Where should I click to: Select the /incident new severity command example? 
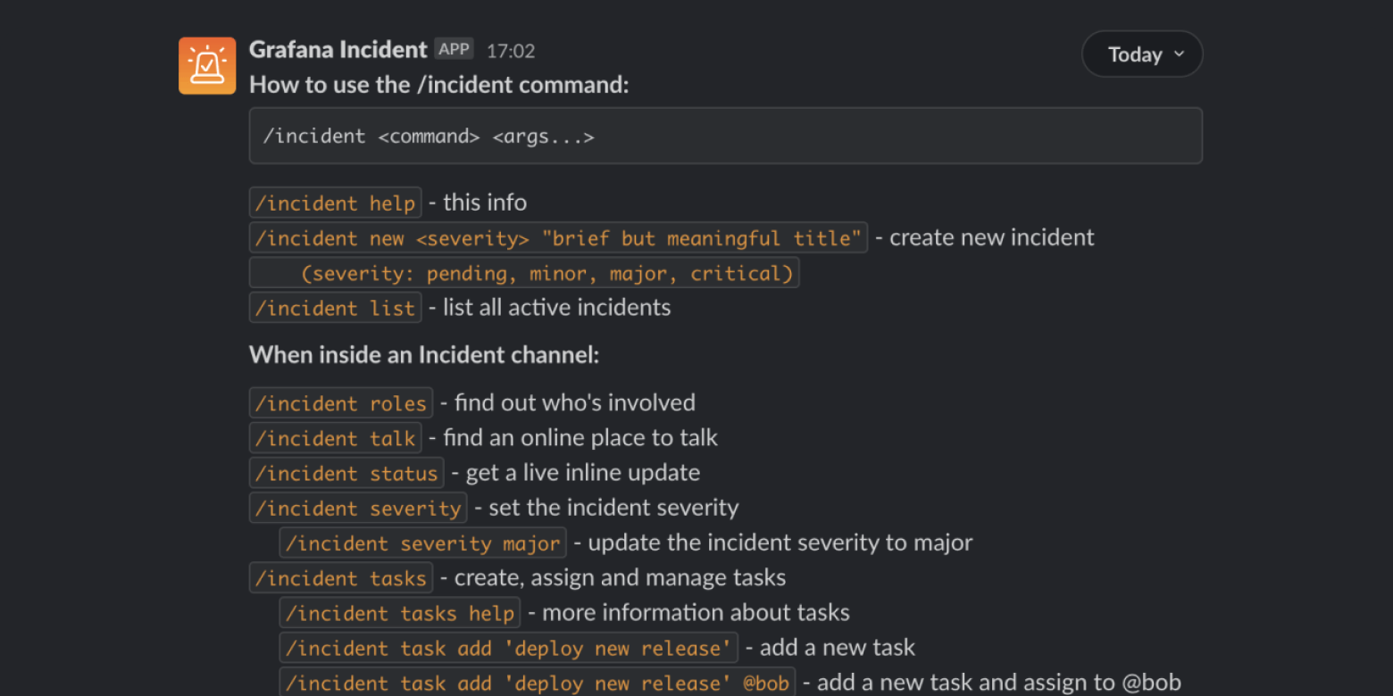[556, 237]
